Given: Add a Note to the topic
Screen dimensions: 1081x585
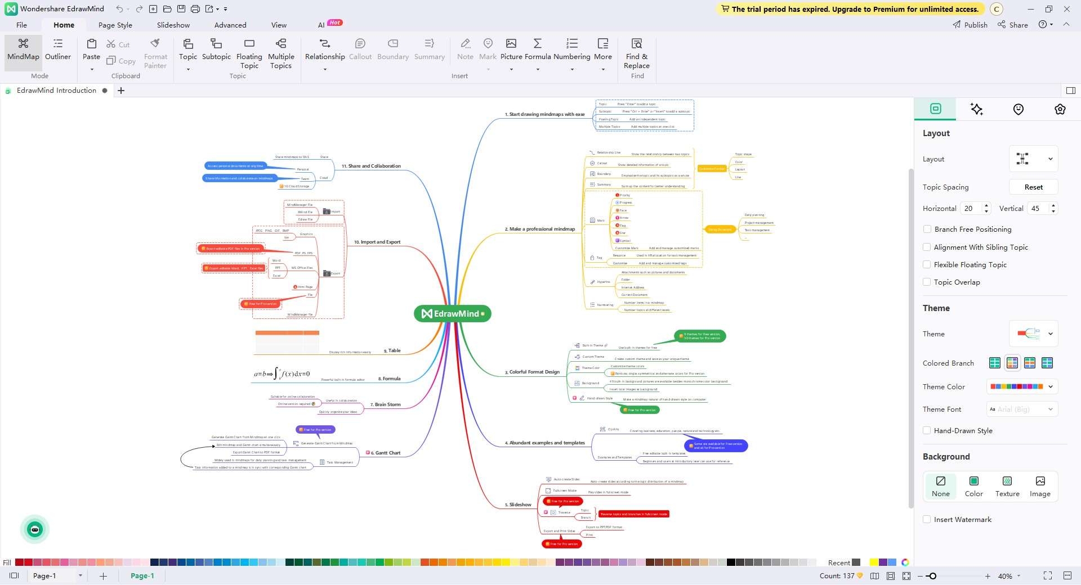Looking at the screenshot, I should 465,49.
